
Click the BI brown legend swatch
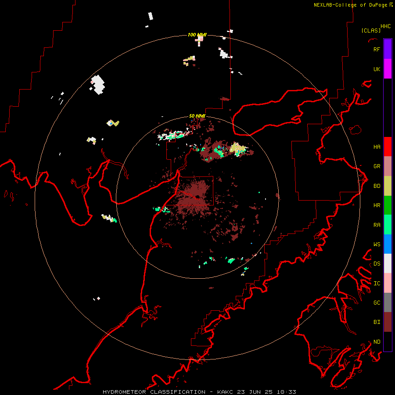point(388,322)
